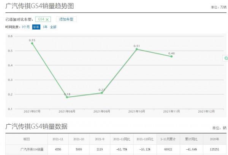Click the 2021-11环比 column header
This screenshot has height=155, width=228.
[x=145, y=139]
